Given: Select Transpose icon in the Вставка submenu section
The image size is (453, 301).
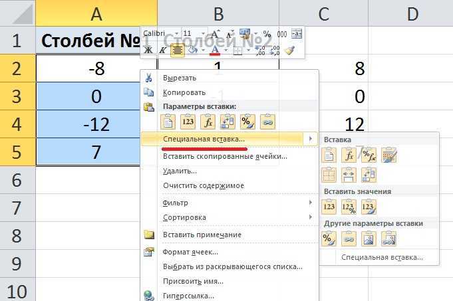Looking at the screenshot, I should click(x=369, y=175).
